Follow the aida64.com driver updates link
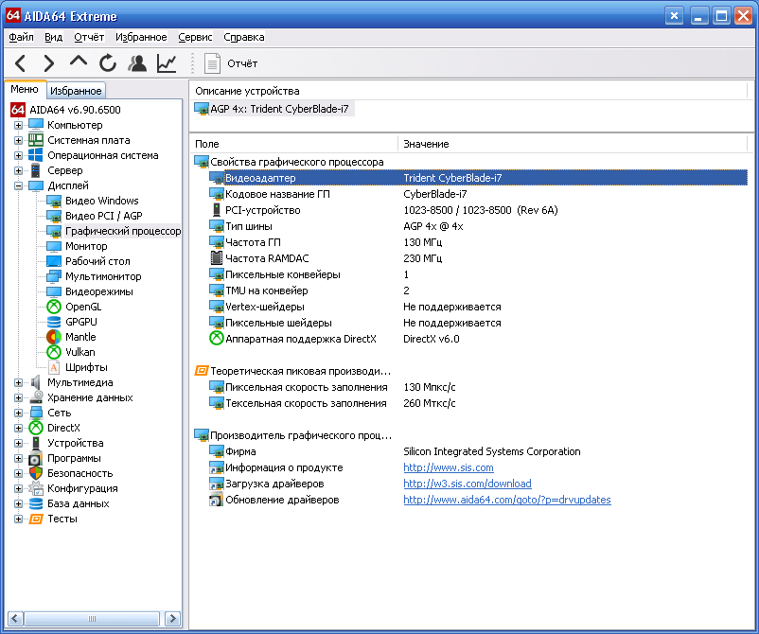The image size is (759, 634). [x=506, y=500]
